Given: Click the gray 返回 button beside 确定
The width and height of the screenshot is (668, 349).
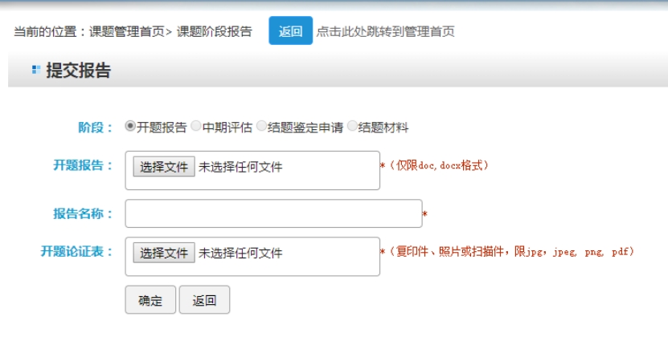Looking at the screenshot, I should click(x=204, y=300).
